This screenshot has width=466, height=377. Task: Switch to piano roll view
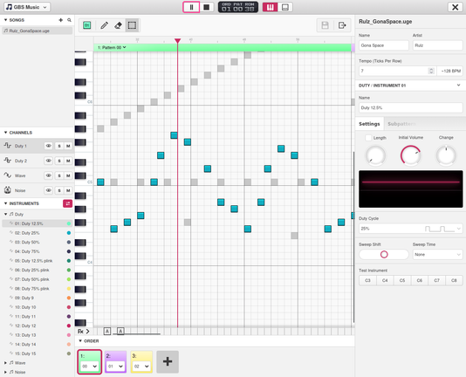271,7
